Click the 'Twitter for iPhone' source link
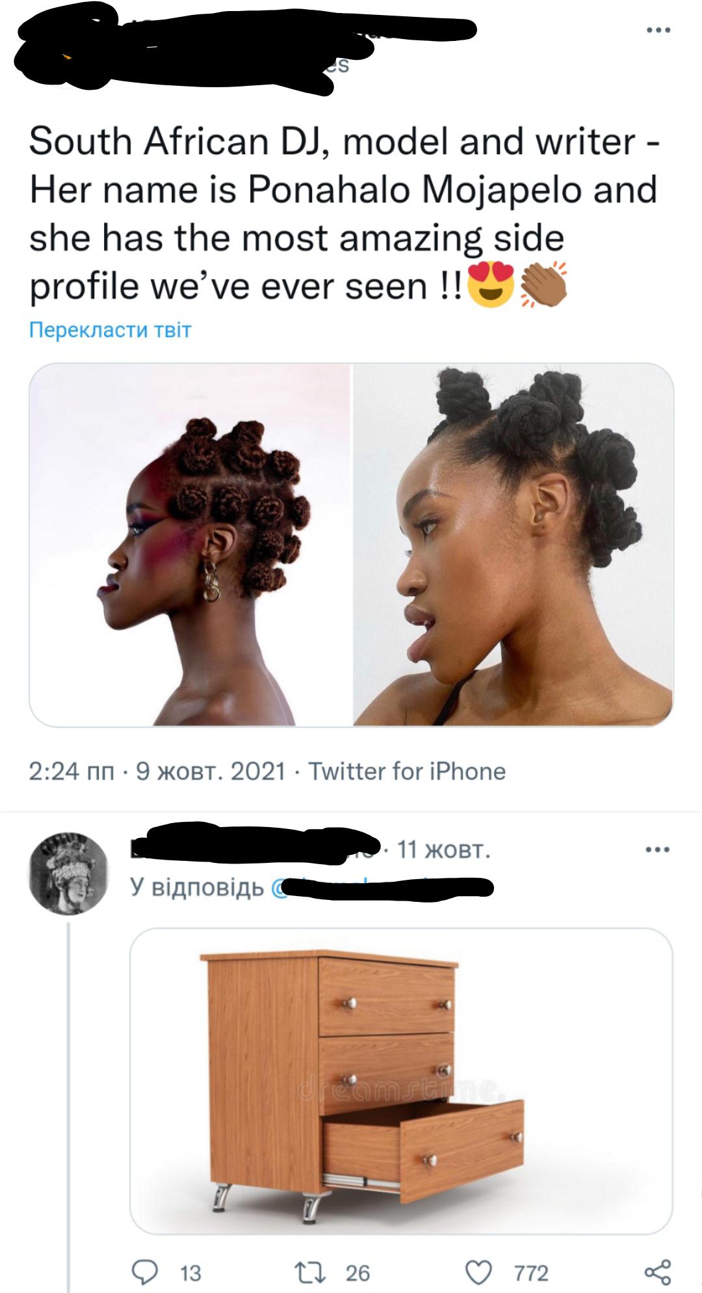 coord(407,771)
